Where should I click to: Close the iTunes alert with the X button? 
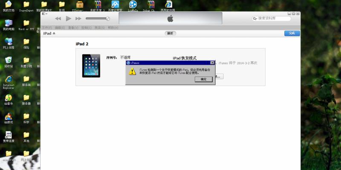tap(212, 62)
